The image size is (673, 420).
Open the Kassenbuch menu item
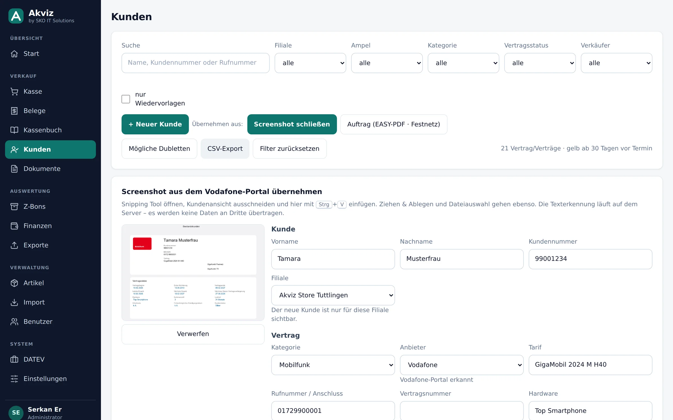(x=50, y=130)
